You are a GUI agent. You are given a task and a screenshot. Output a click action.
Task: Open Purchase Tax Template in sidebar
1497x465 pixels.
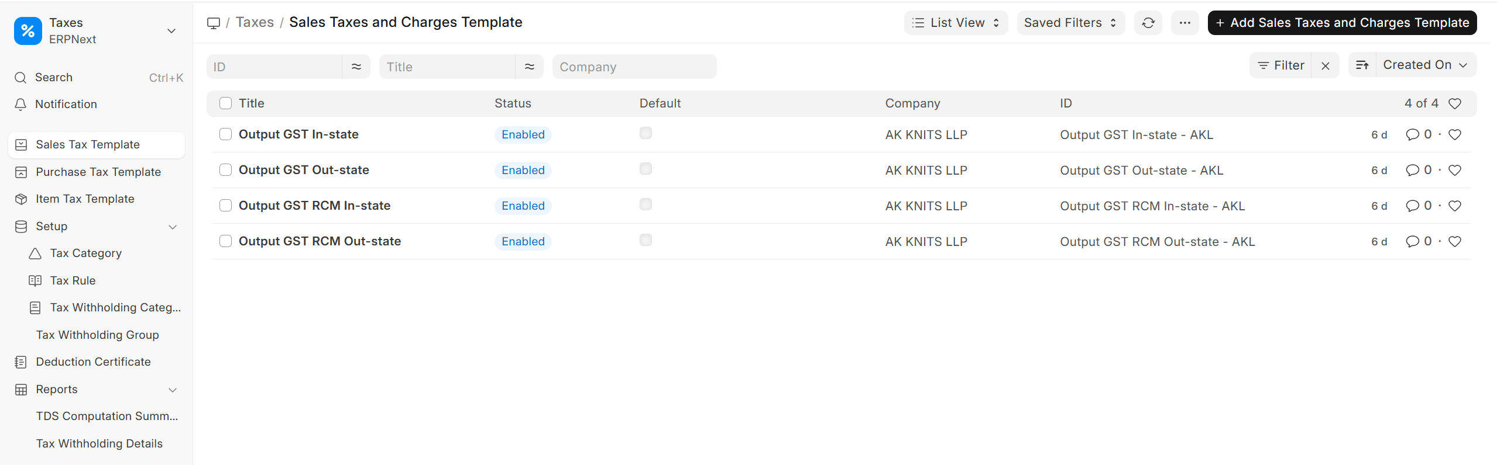[98, 172]
